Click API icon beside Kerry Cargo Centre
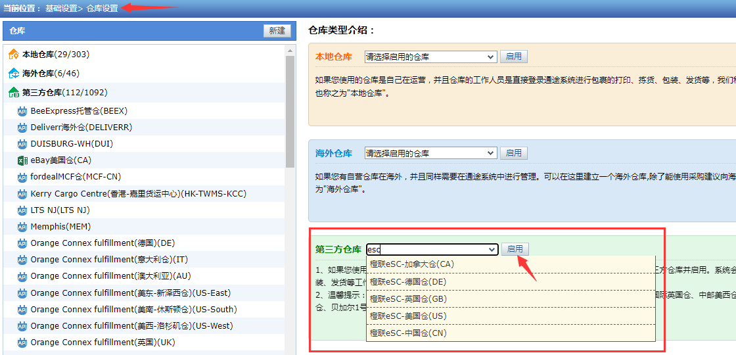Viewport: 736px width, 355px height. tap(22, 194)
